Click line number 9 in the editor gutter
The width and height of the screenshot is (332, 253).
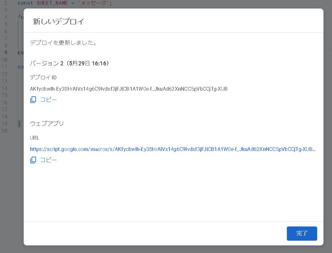6,53
